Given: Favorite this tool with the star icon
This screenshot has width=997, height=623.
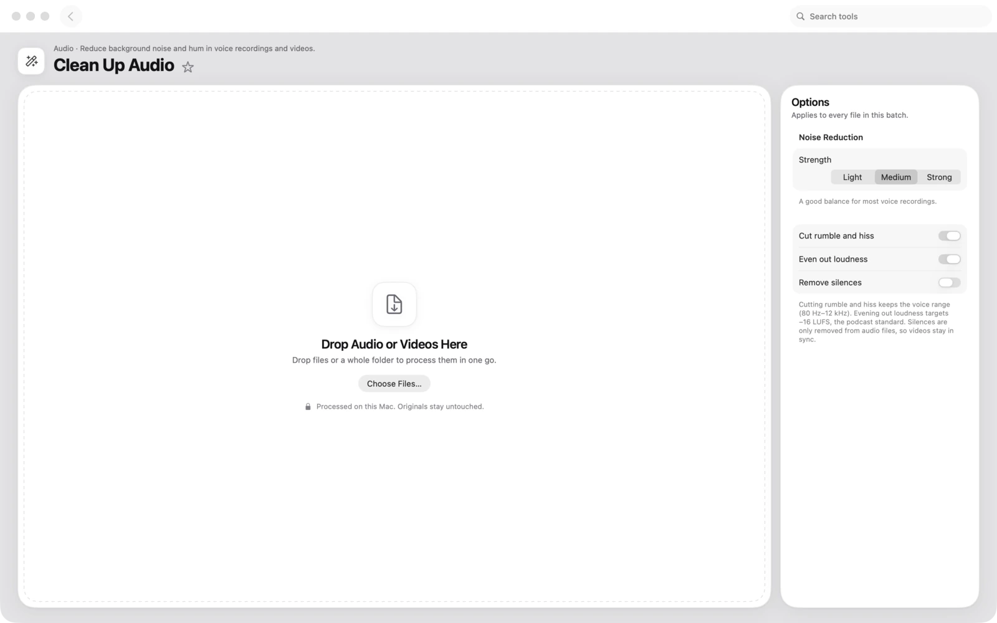Looking at the screenshot, I should pyautogui.click(x=188, y=67).
